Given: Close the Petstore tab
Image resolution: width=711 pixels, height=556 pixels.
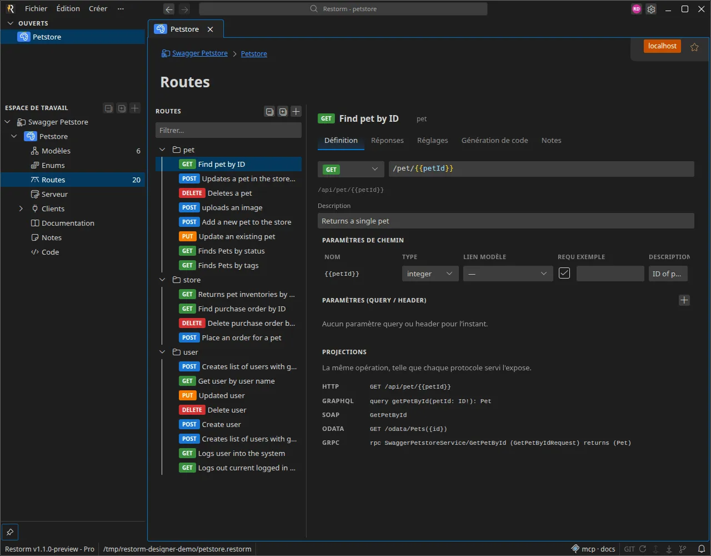Looking at the screenshot, I should point(210,29).
